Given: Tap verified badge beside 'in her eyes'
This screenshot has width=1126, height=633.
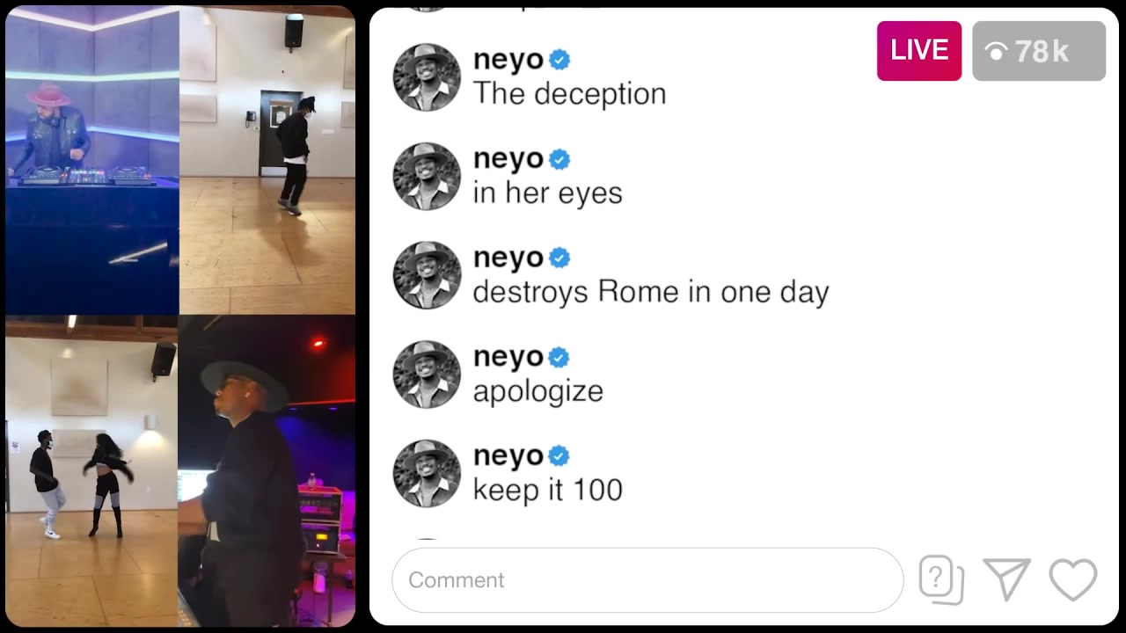Looking at the screenshot, I should [559, 159].
